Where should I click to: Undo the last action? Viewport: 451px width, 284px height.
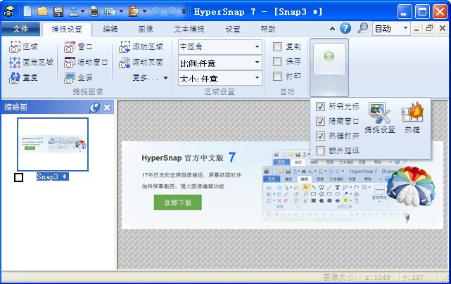155,11
